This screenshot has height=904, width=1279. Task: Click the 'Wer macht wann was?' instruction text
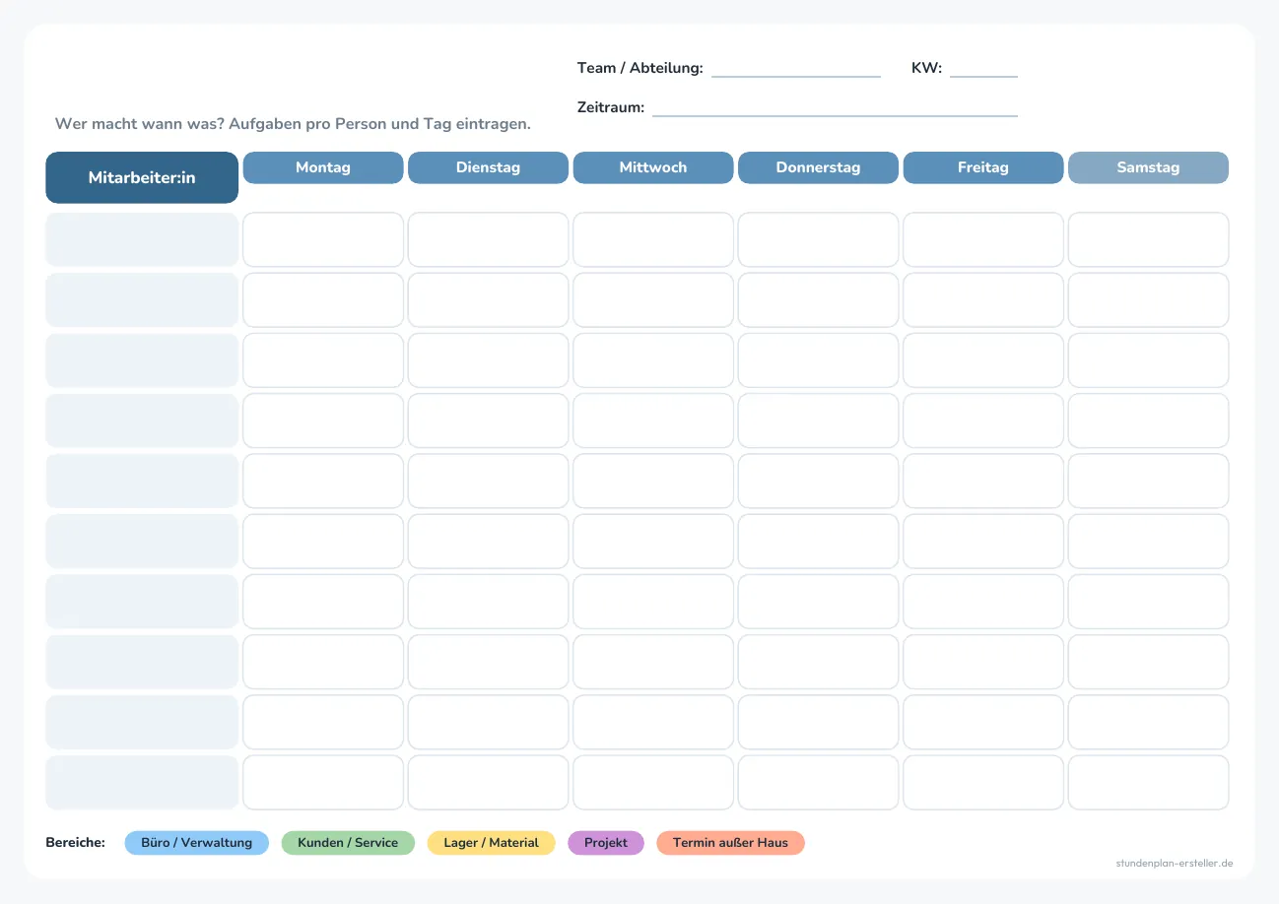point(294,124)
